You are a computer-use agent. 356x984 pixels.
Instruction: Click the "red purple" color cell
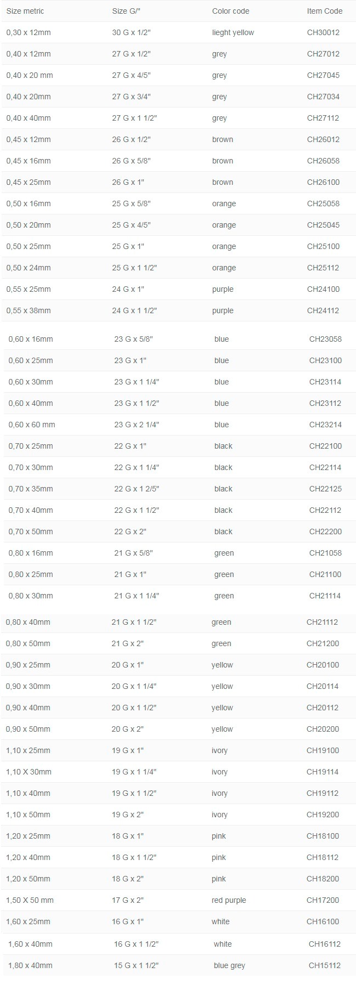point(229,900)
